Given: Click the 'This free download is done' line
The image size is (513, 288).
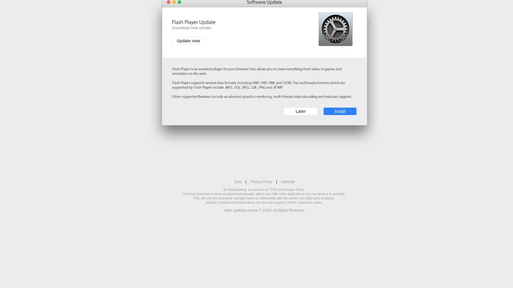Looking at the screenshot, I should coord(264,194).
